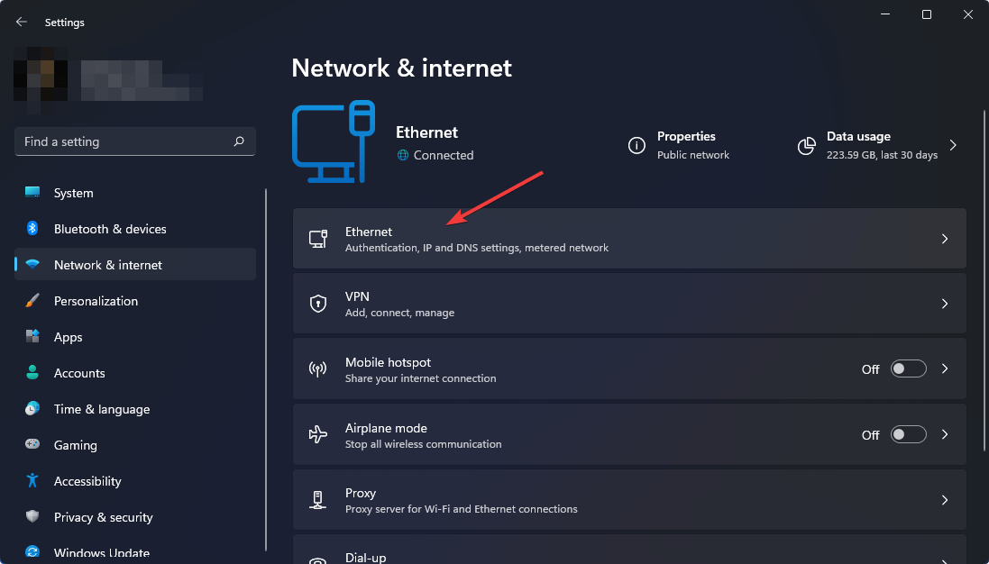
Task: Click the Properties info icon
Action: coord(637,145)
